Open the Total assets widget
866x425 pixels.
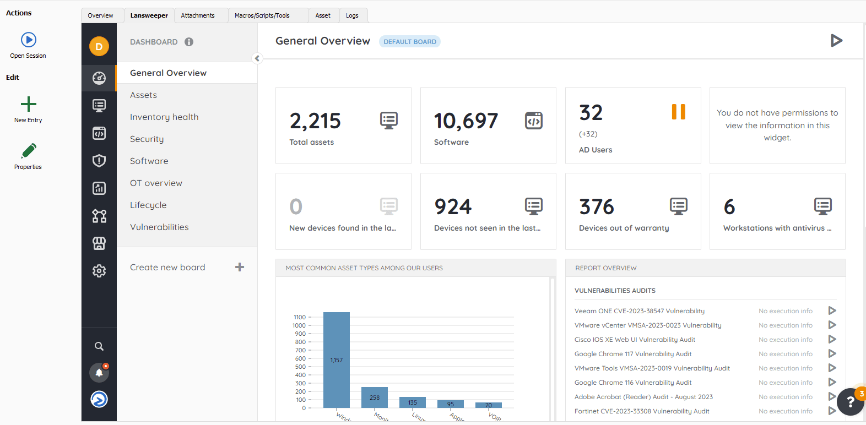343,126
